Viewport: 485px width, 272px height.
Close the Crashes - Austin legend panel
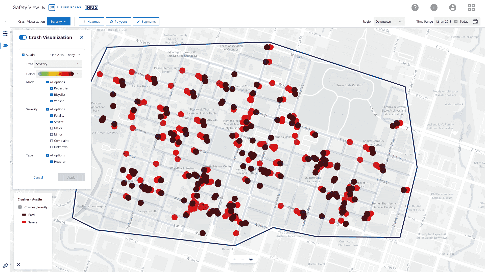point(19,264)
